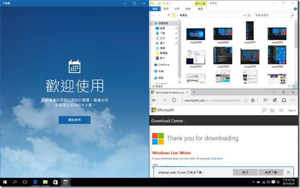Screen dimensions: 300x188
Task: Click the 開始使用 button in Calendar
Action: click(x=74, y=120)
